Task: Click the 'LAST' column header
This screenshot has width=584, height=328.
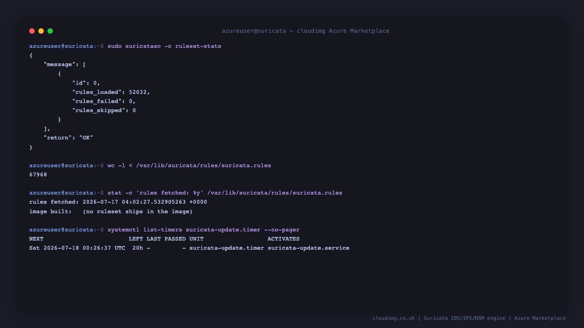Action: (154, 239)
